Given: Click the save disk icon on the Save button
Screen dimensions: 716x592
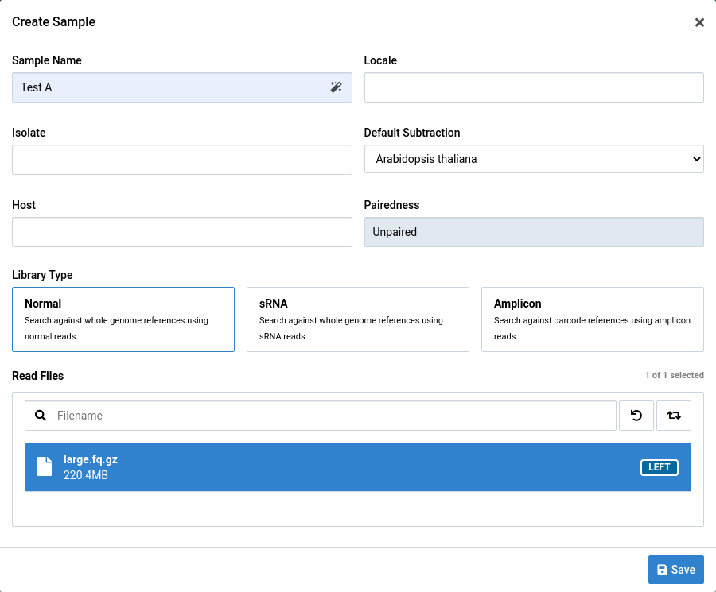Looking at the screenshot, I should tap(663, 569).
